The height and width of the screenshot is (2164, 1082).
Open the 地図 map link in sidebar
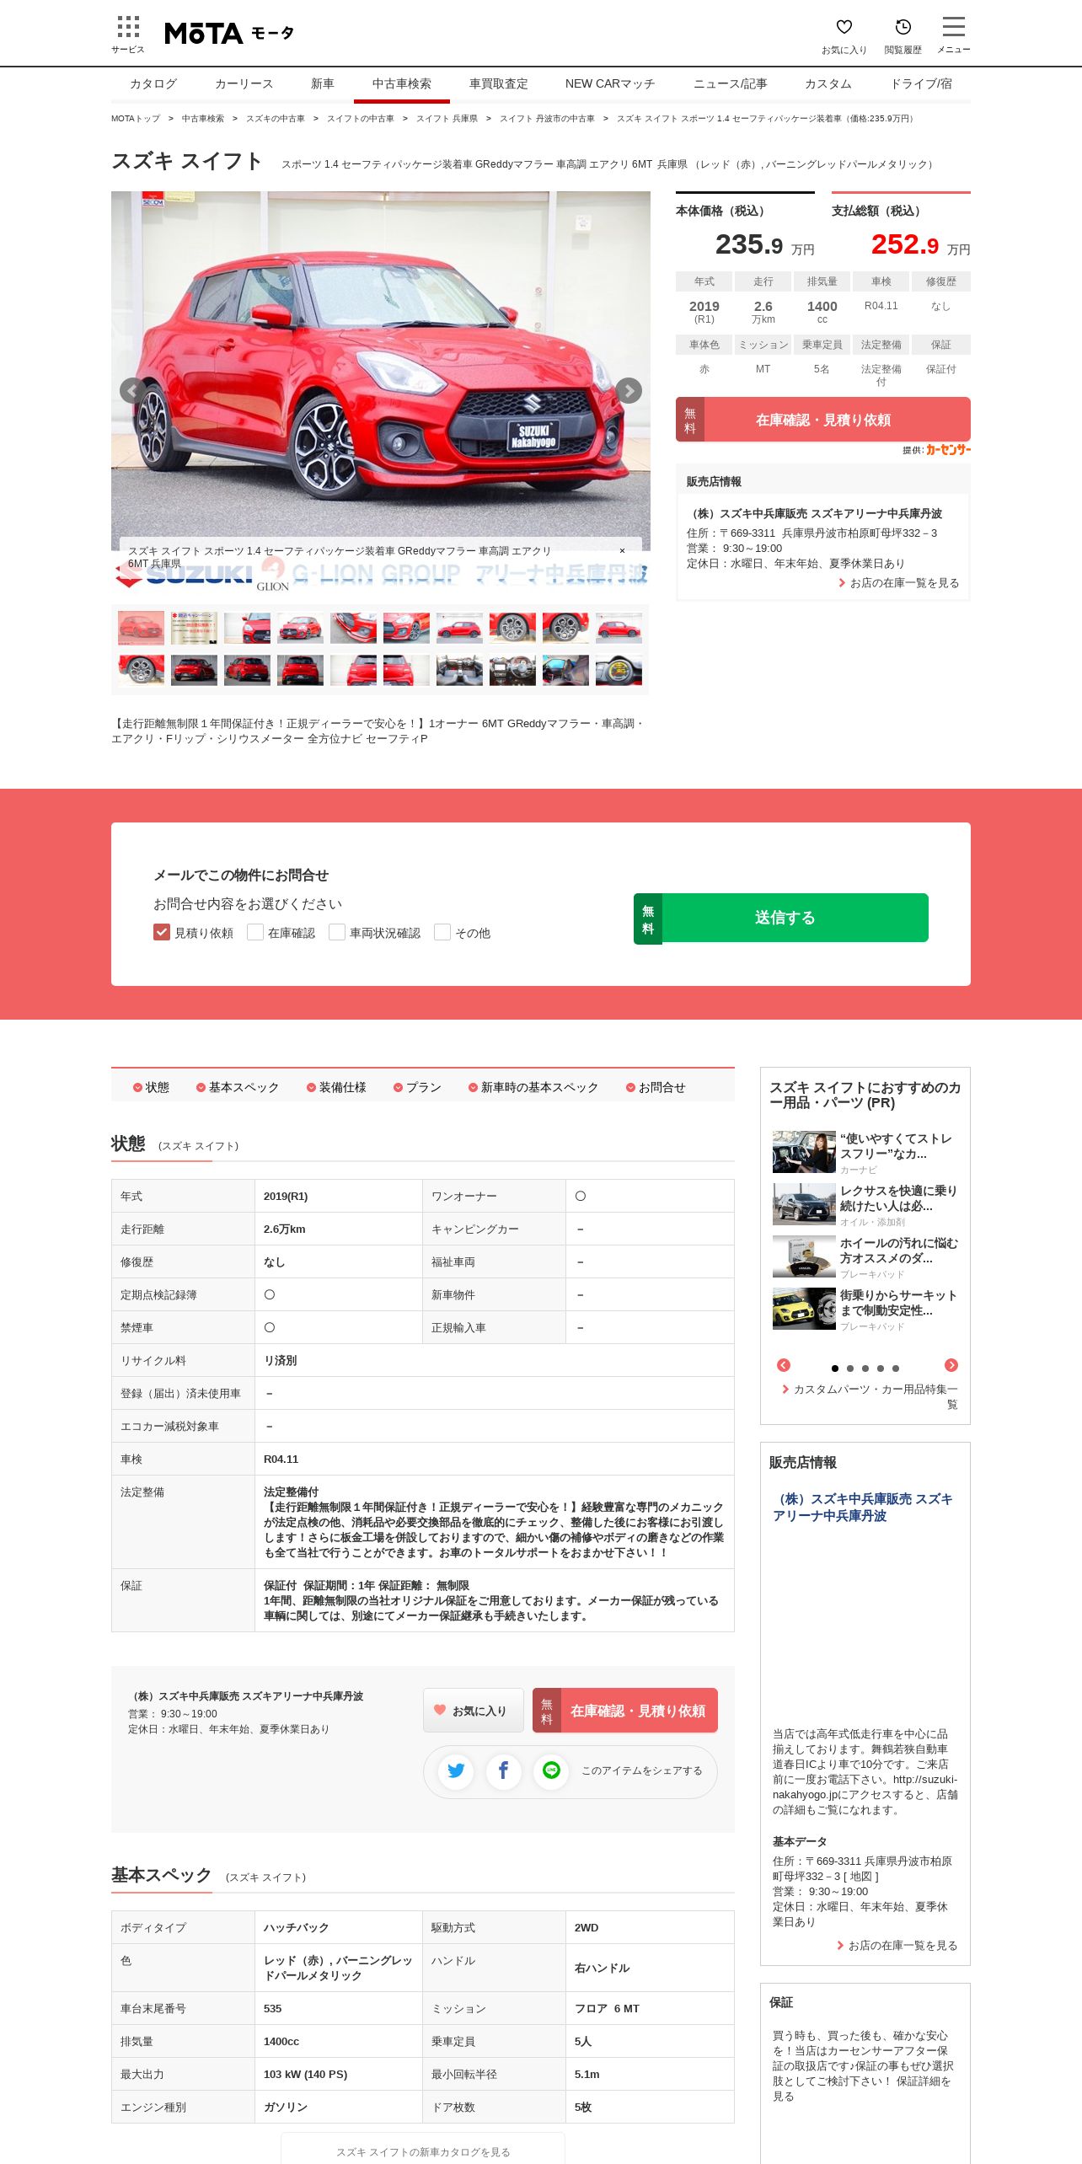[860, 1877]
